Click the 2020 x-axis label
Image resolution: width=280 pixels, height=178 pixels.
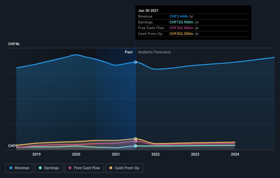point(76,154)
